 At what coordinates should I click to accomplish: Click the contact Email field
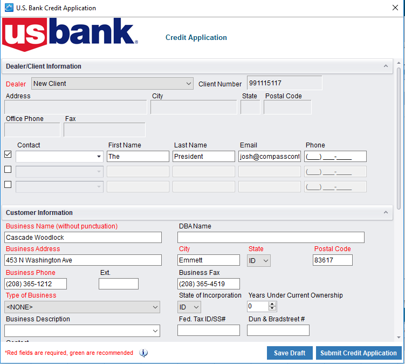tap(270, 157)
